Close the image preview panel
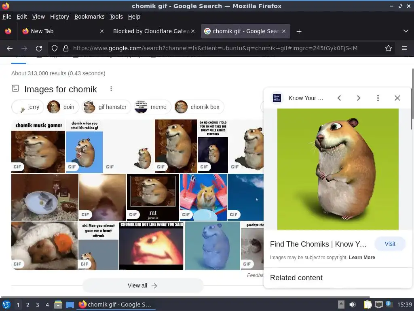414x311 pixels. [397, 98]
